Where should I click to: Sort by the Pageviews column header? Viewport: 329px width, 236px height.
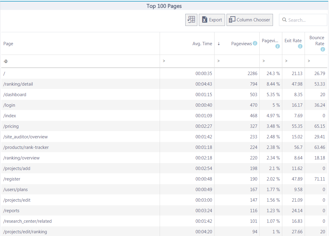[241, 44]
